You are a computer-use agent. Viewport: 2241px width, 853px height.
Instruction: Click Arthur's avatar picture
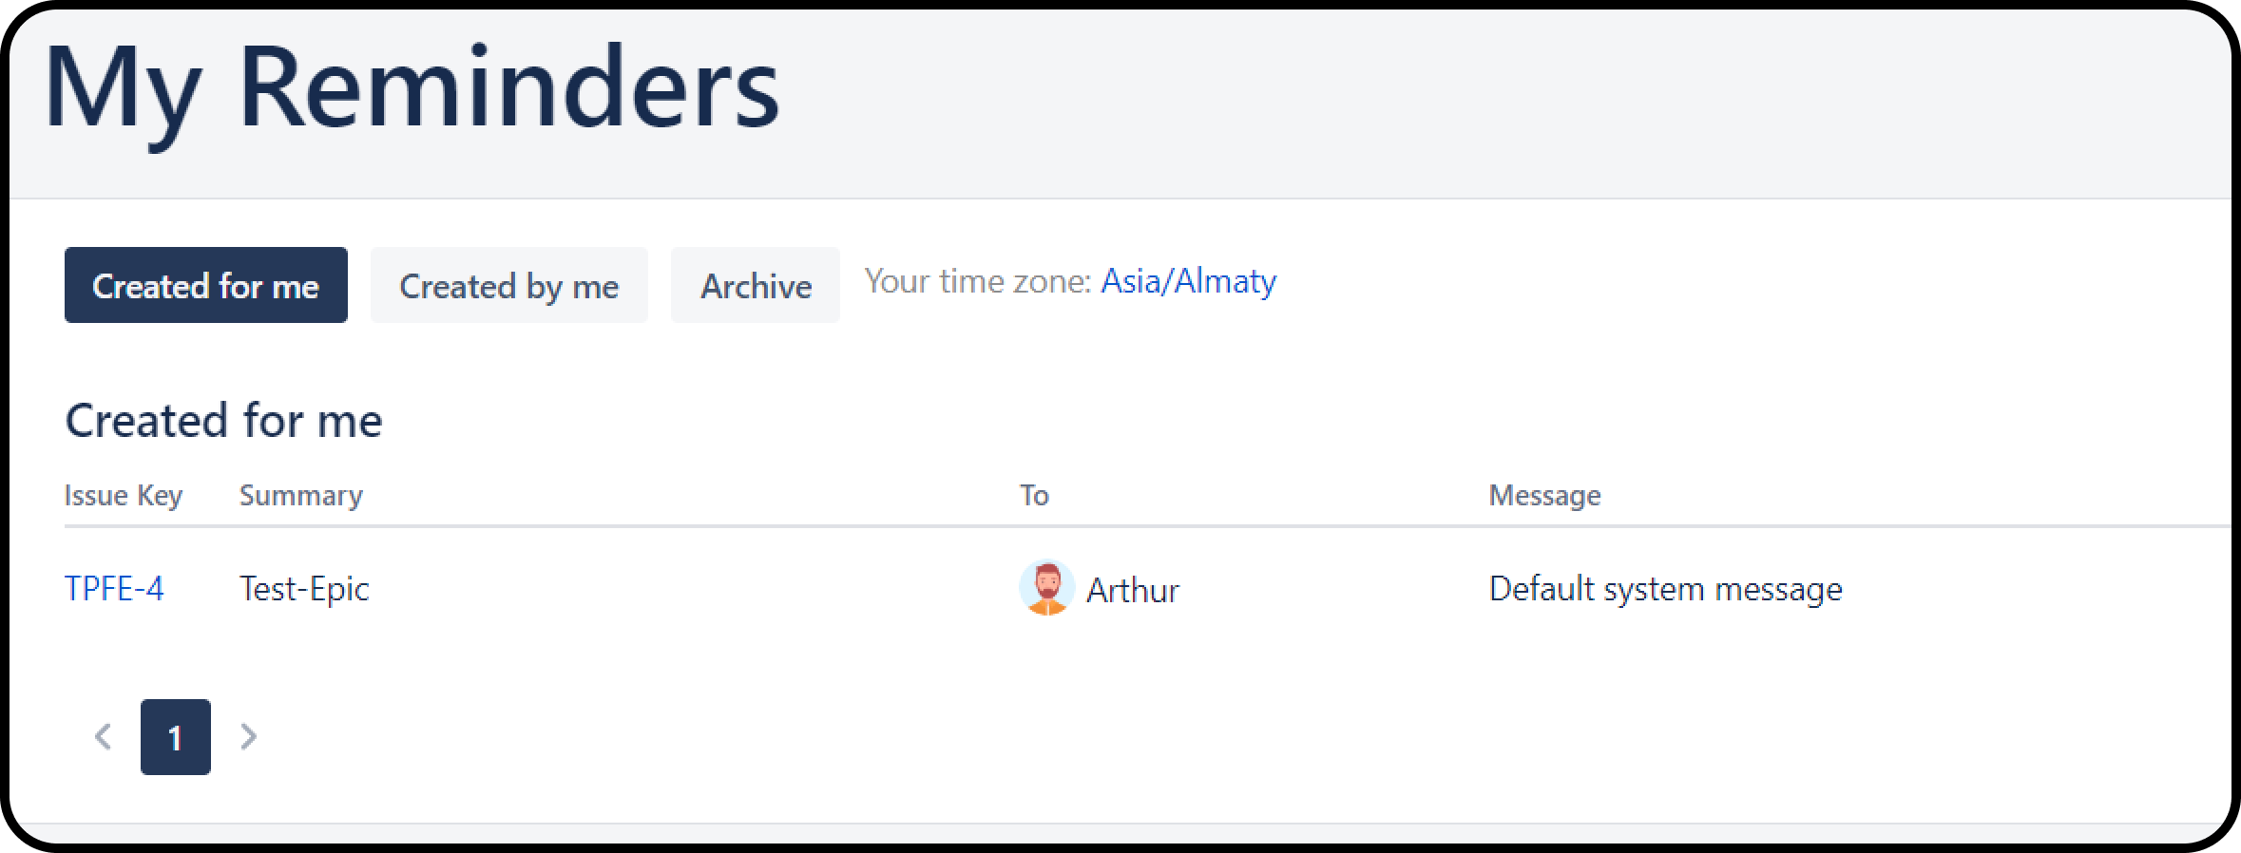1046,588
